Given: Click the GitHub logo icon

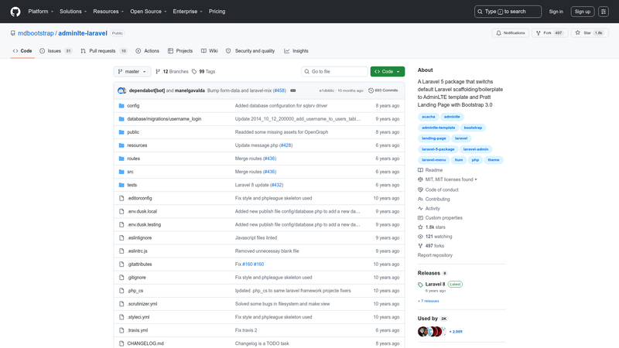Looking at the screenshot, I should tap(15, 12).
